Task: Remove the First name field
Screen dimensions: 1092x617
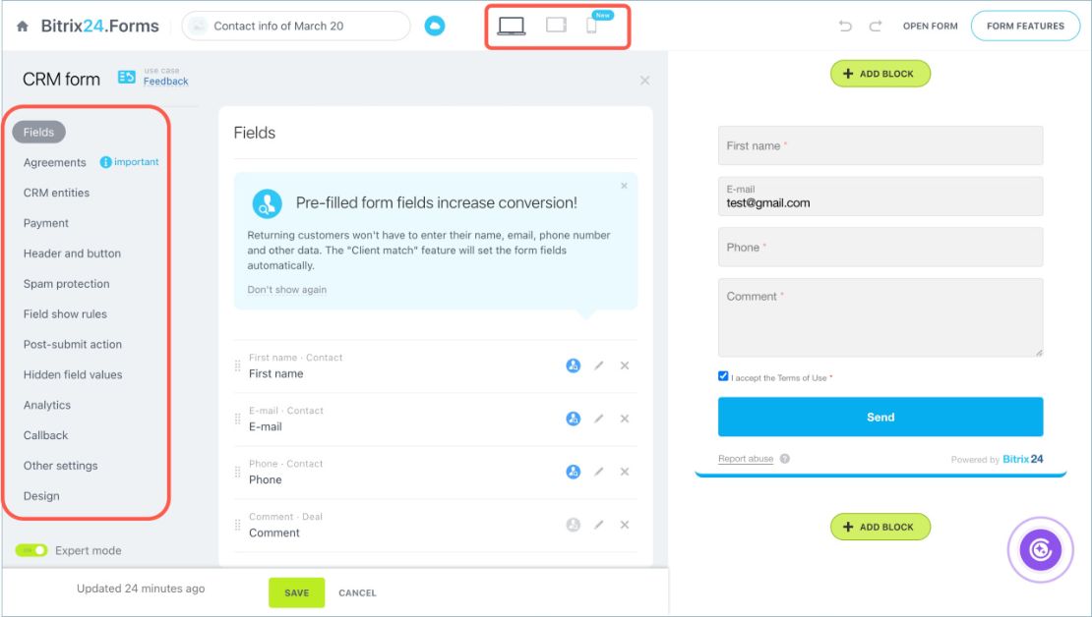Action: click(x=625, y=365)
